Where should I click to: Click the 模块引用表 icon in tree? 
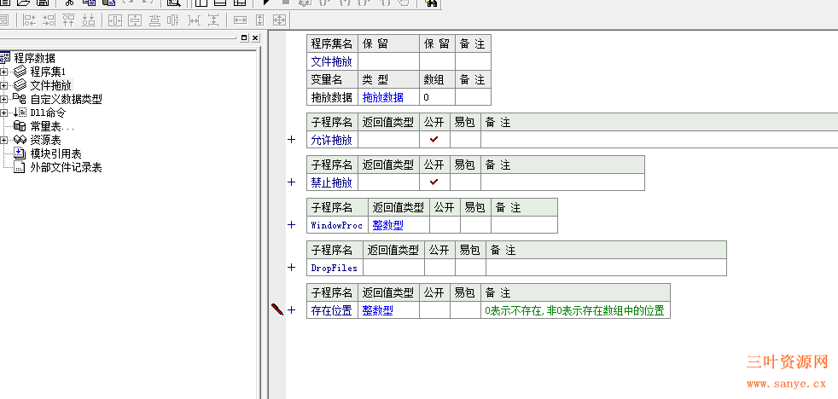click(x=20, y=153)
